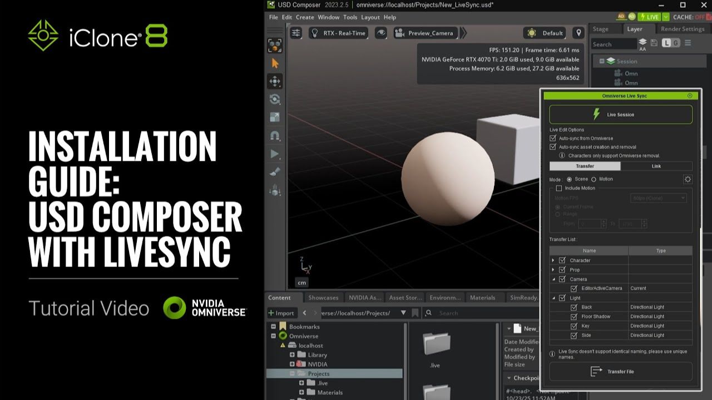Uncheck Auto-sync from Omniverse
Viewport: 712px width, 400px height.
tap(553, 138)
